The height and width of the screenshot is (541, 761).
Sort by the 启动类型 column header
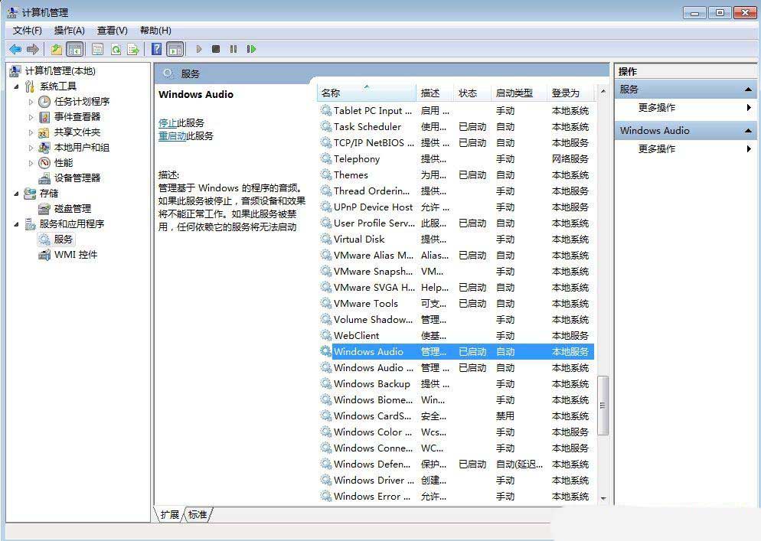click(519, 93)
